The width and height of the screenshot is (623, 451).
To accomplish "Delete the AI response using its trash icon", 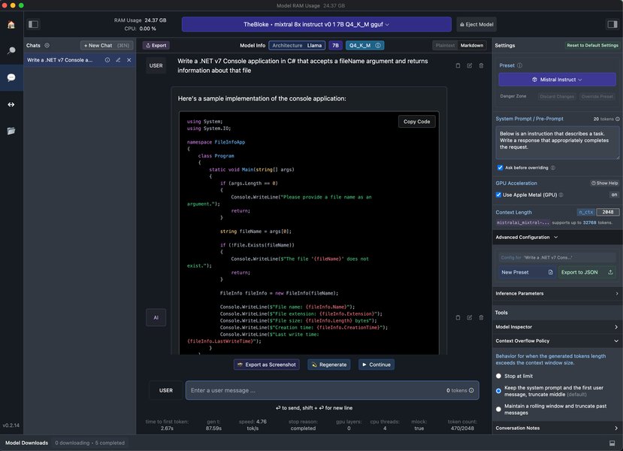I will point(481,317).
